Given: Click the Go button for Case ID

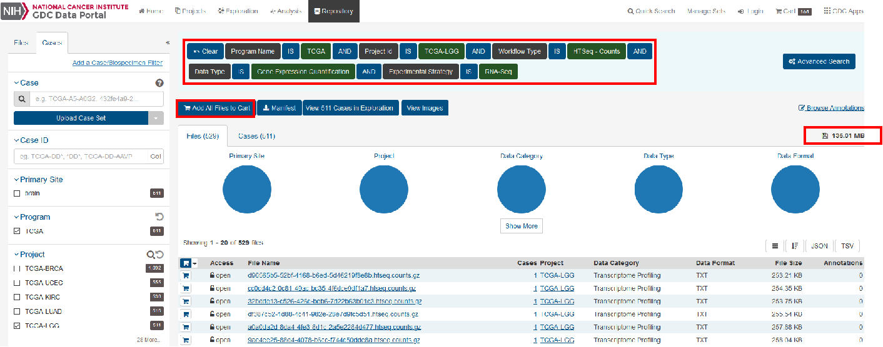Looking at the screenshot, I should [x=156, y=157].
